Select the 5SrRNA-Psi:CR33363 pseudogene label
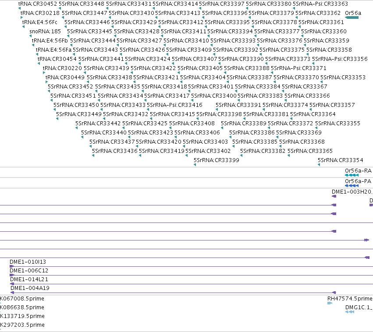 (x=320, y=4)
